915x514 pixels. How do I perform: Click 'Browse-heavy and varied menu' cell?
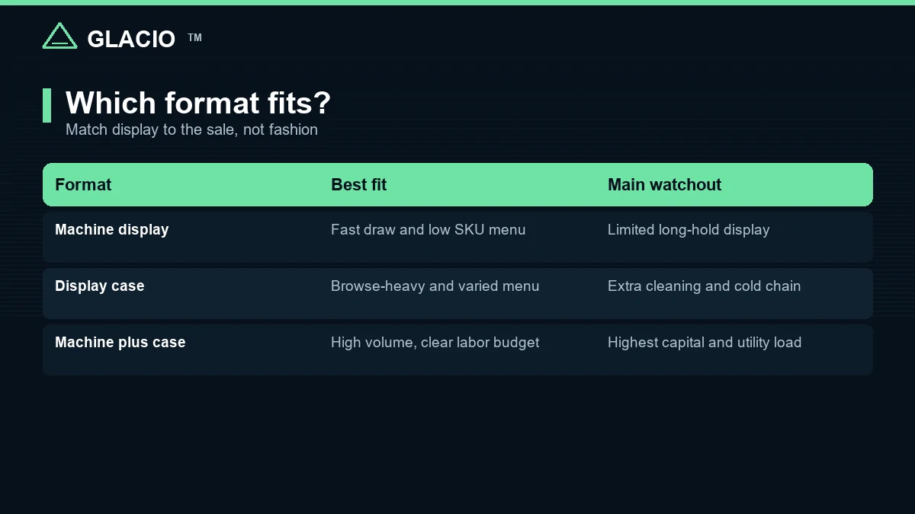click(x=435, y=286)
